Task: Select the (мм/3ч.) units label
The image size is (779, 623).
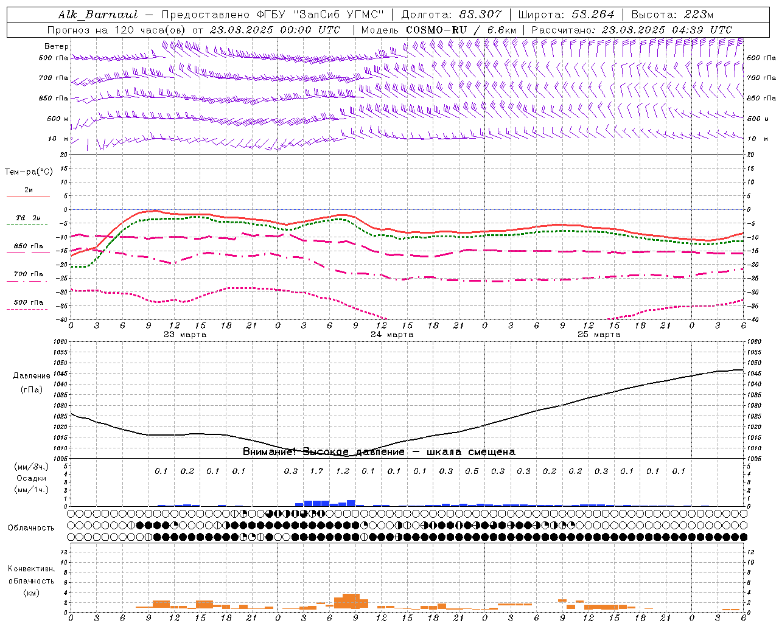Action: coord(32,467)
